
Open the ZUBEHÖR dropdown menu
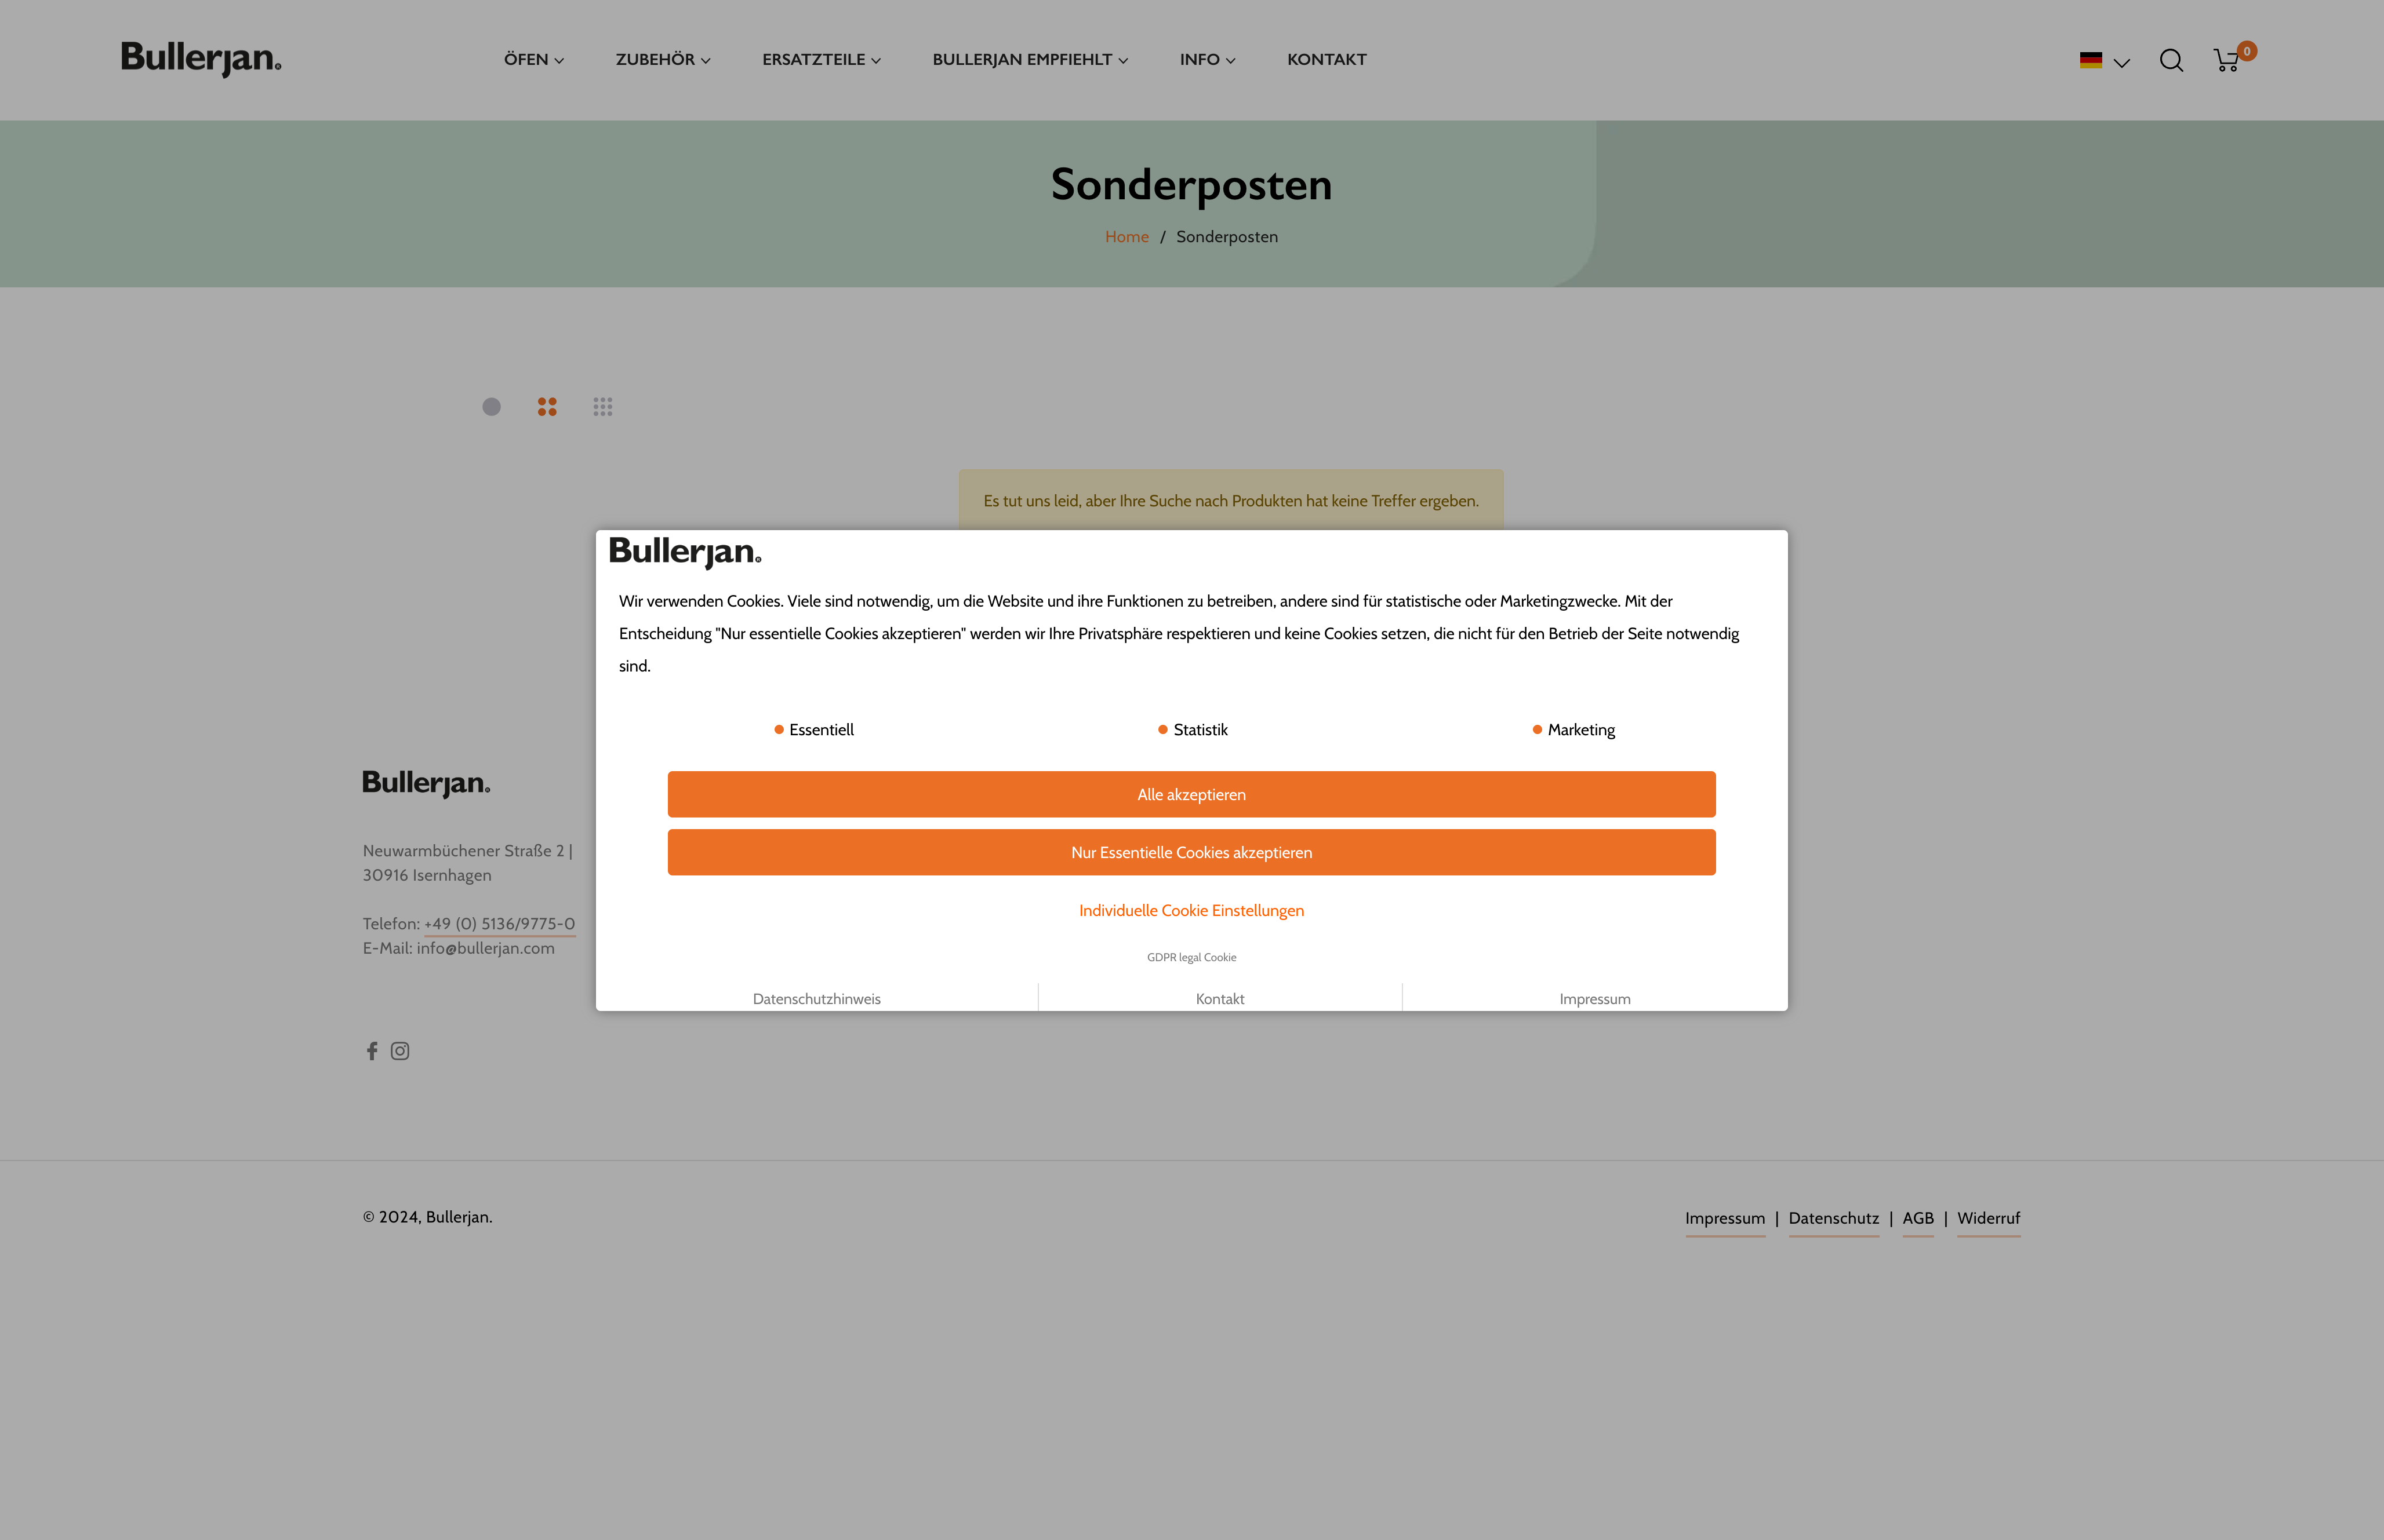[x=662, y=59]
